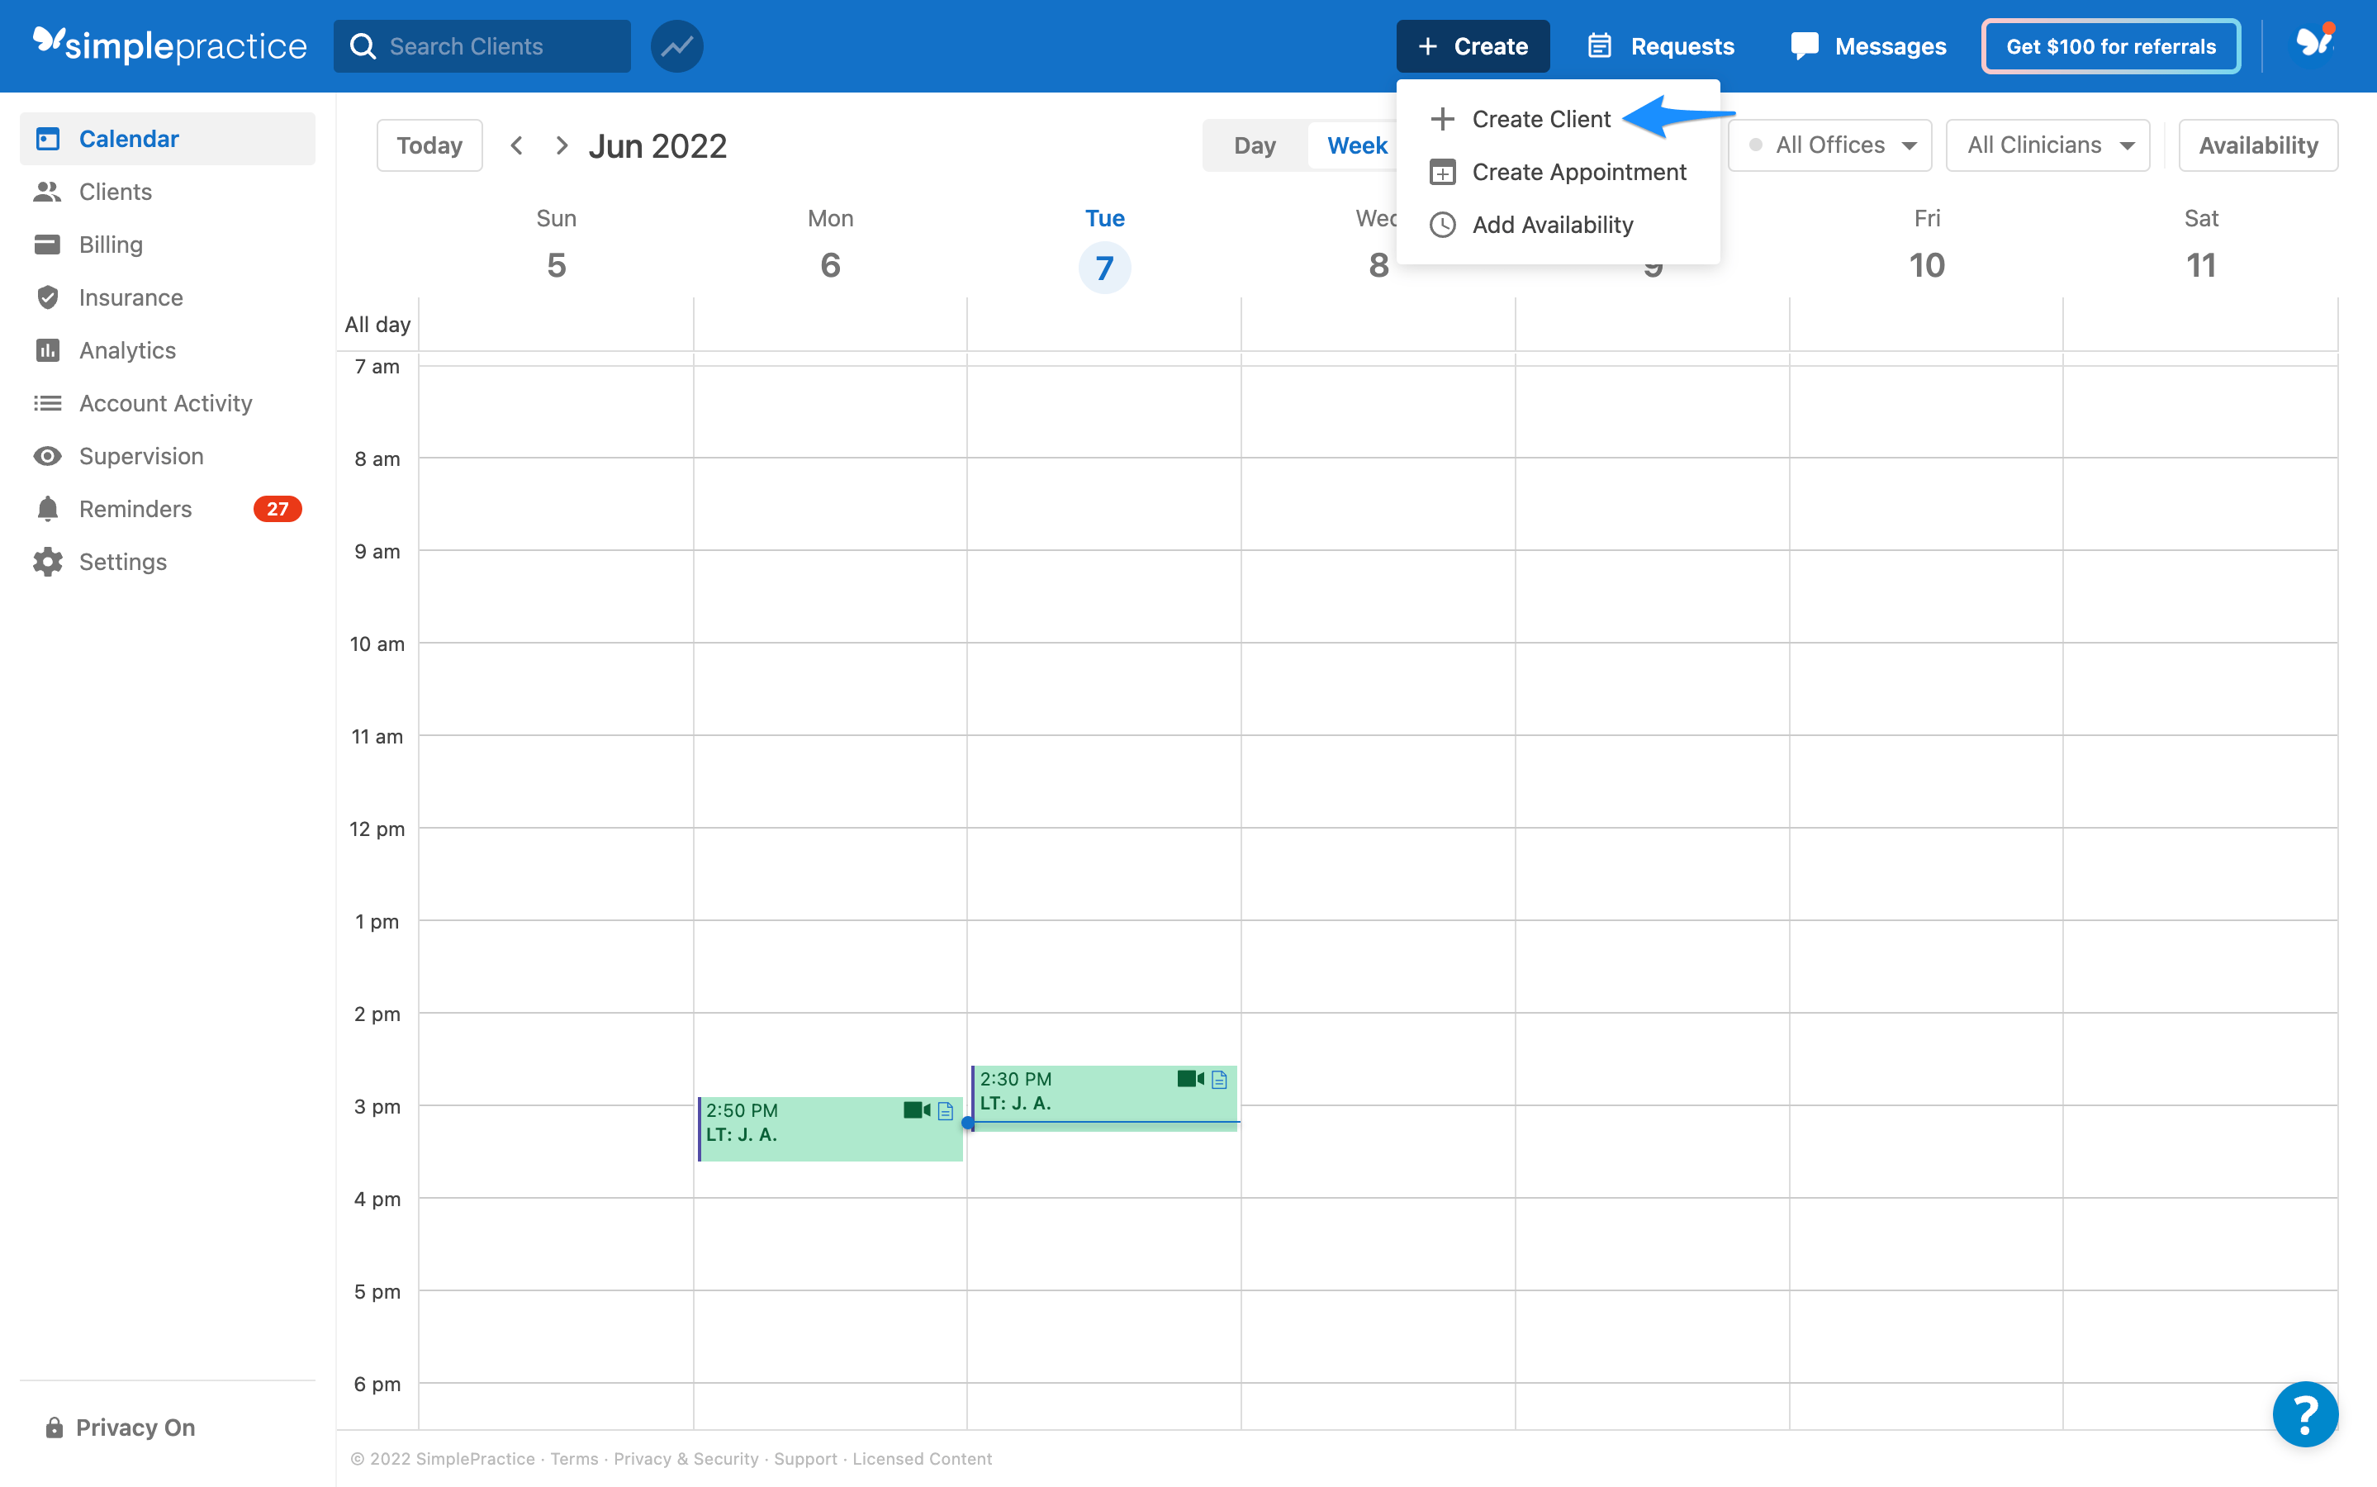Toggle Privacy On lock
The width and height of the screenshot is (2377, 1487).
pos(120,1427)
